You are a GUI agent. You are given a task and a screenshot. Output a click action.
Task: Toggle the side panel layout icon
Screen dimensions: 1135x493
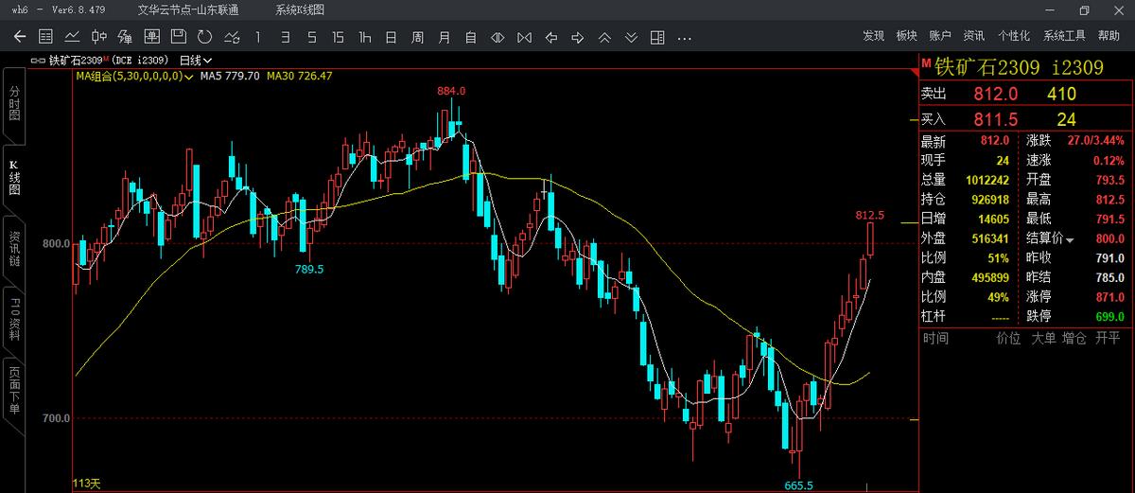pyautogui.click(x=657, y=37)
